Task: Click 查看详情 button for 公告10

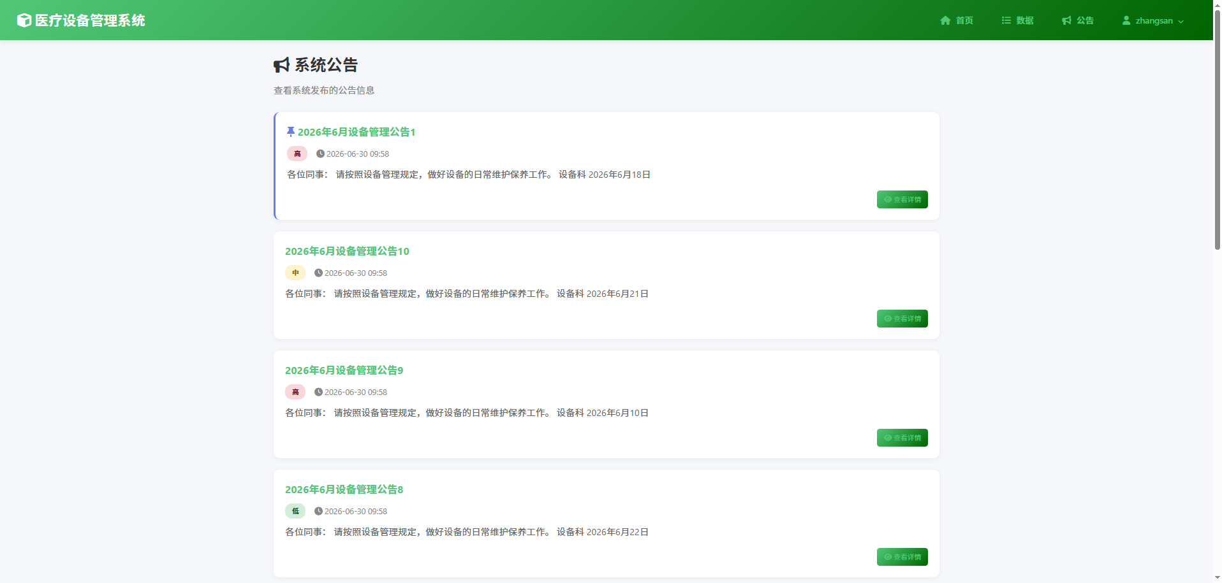Action: (x=902, y=319)
